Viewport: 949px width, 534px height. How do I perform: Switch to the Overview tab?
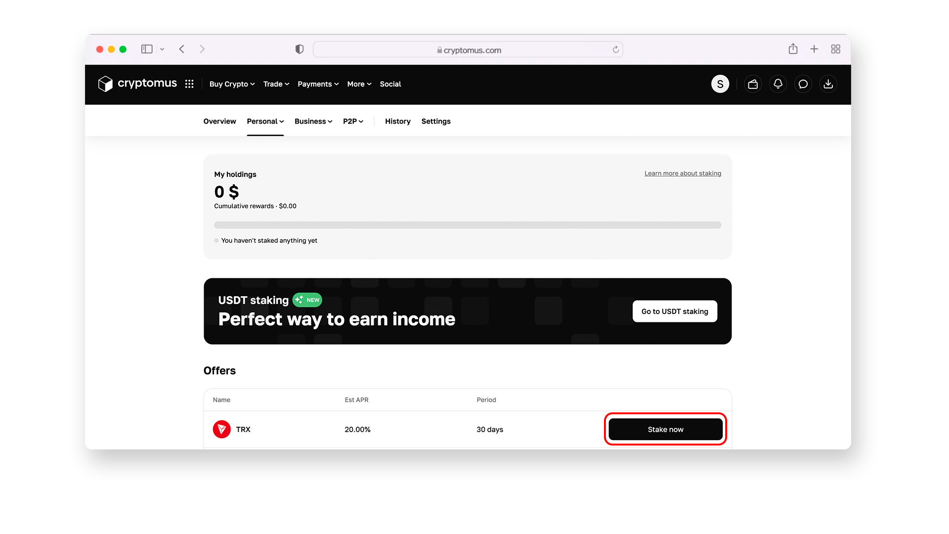click(x=219, y=121)
